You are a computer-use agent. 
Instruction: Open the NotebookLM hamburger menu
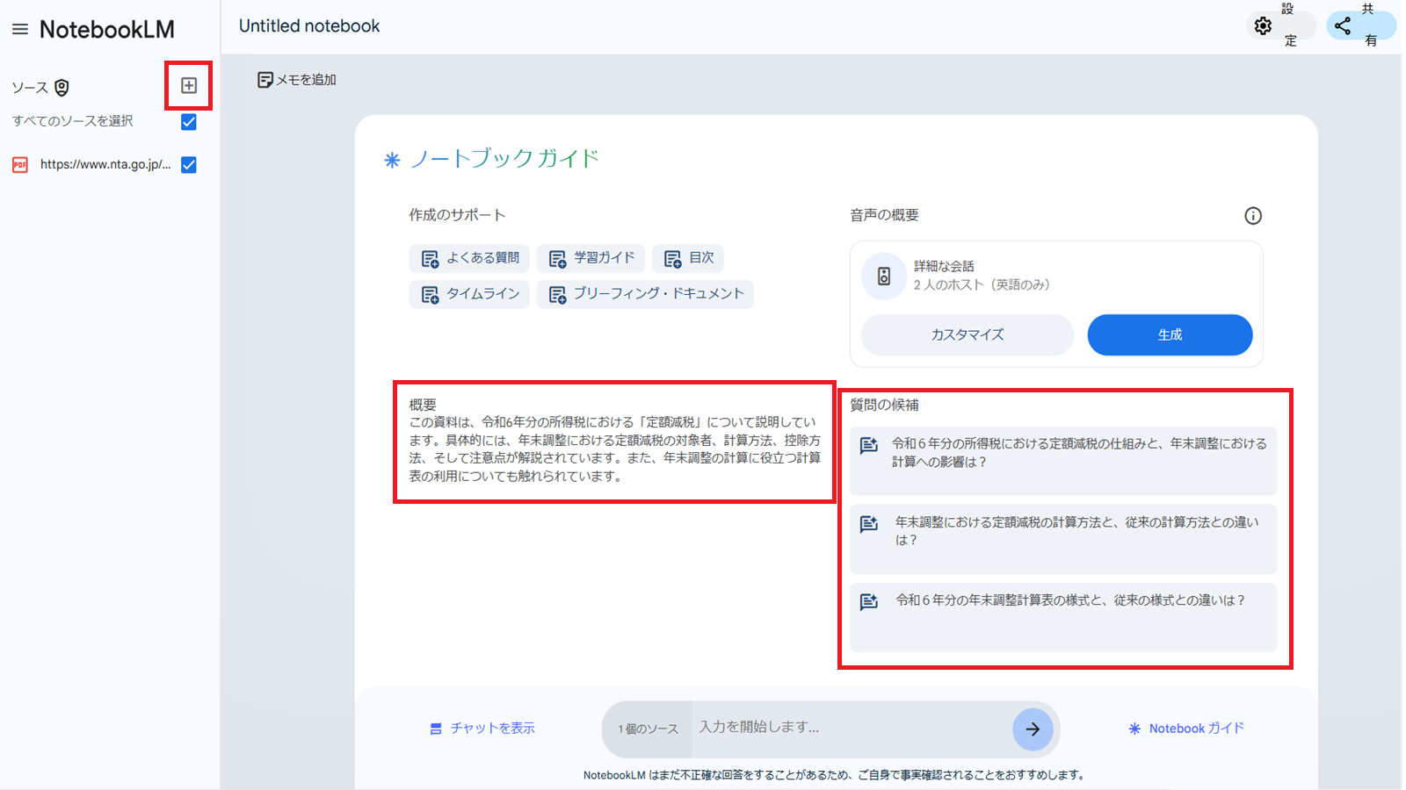coord(19,27)
